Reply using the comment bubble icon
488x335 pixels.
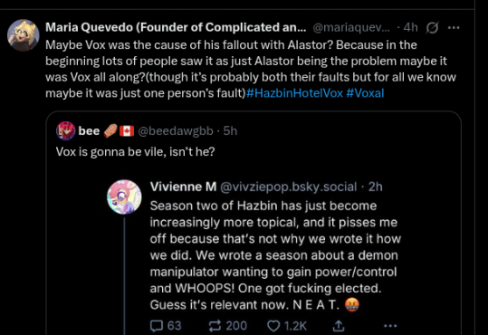157,326
